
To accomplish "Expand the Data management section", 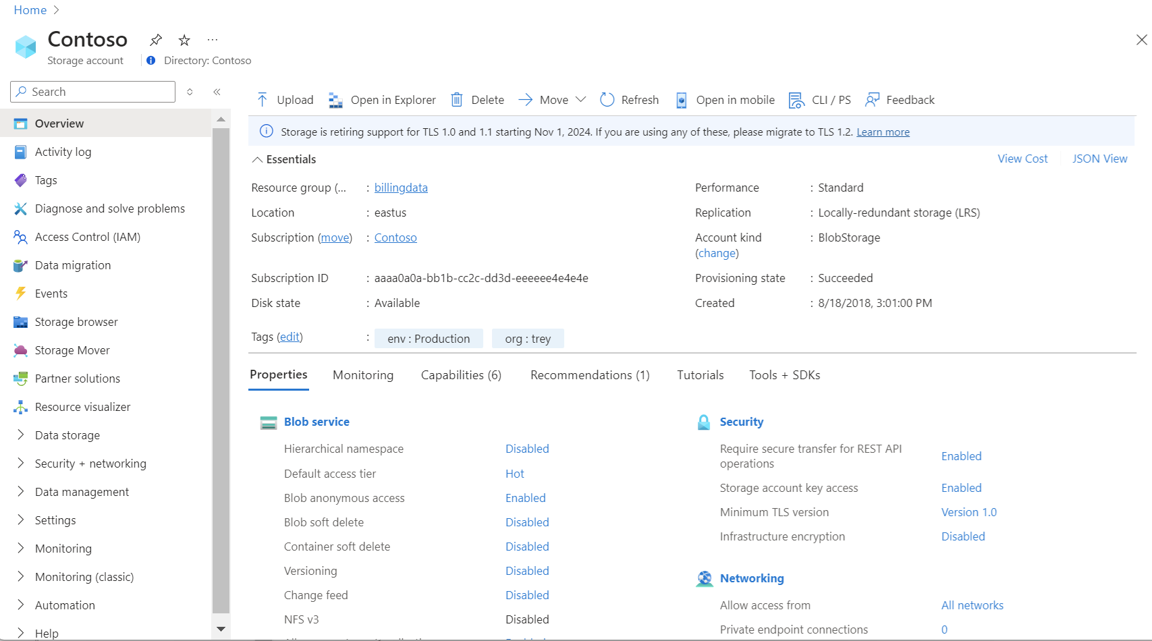I will (20, 491).
